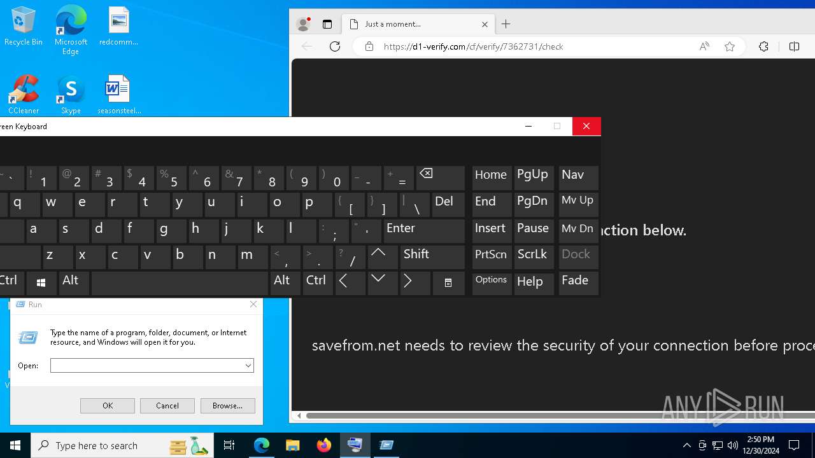Tap the Del key on on-screen keyboard
Screen dimensions: 815x458
point(449,204)
